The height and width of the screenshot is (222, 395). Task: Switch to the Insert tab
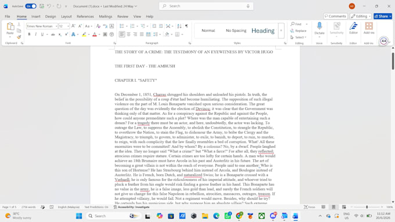point(36,16)
